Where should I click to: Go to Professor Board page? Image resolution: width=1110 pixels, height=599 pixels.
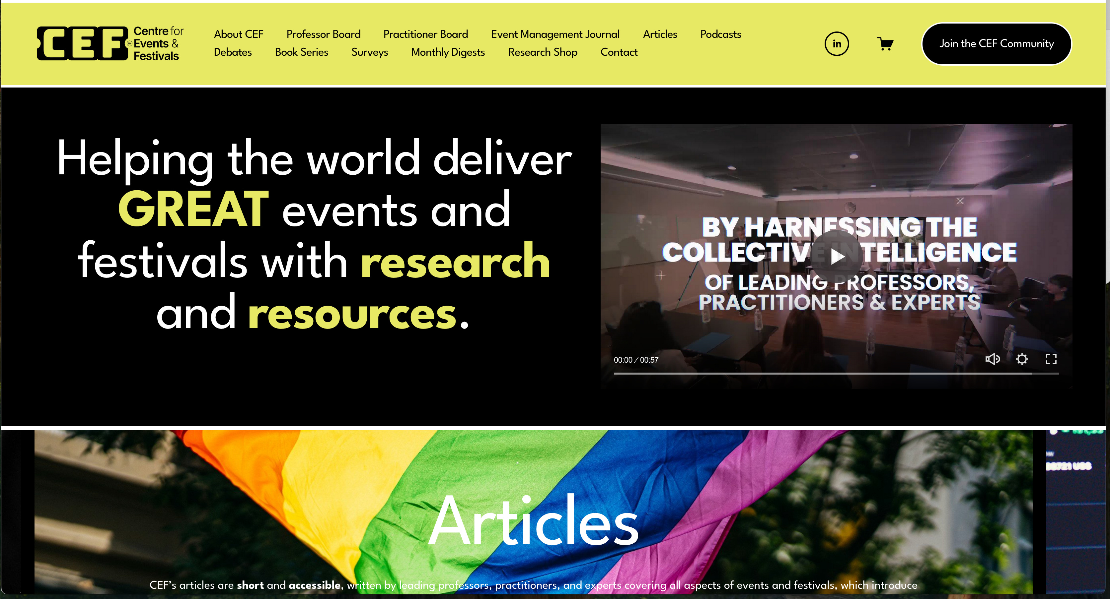323,34
